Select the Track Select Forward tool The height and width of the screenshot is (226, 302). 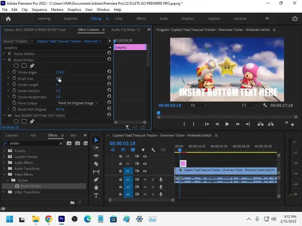pyautogui.click(x=96, y=148)
